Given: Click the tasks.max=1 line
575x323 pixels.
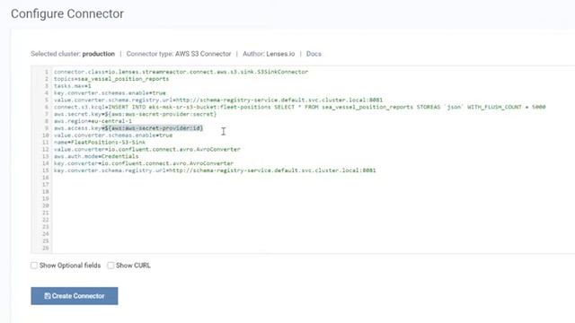Looking at the screenshot, I should pyautogui.click(x=73, y=86).
